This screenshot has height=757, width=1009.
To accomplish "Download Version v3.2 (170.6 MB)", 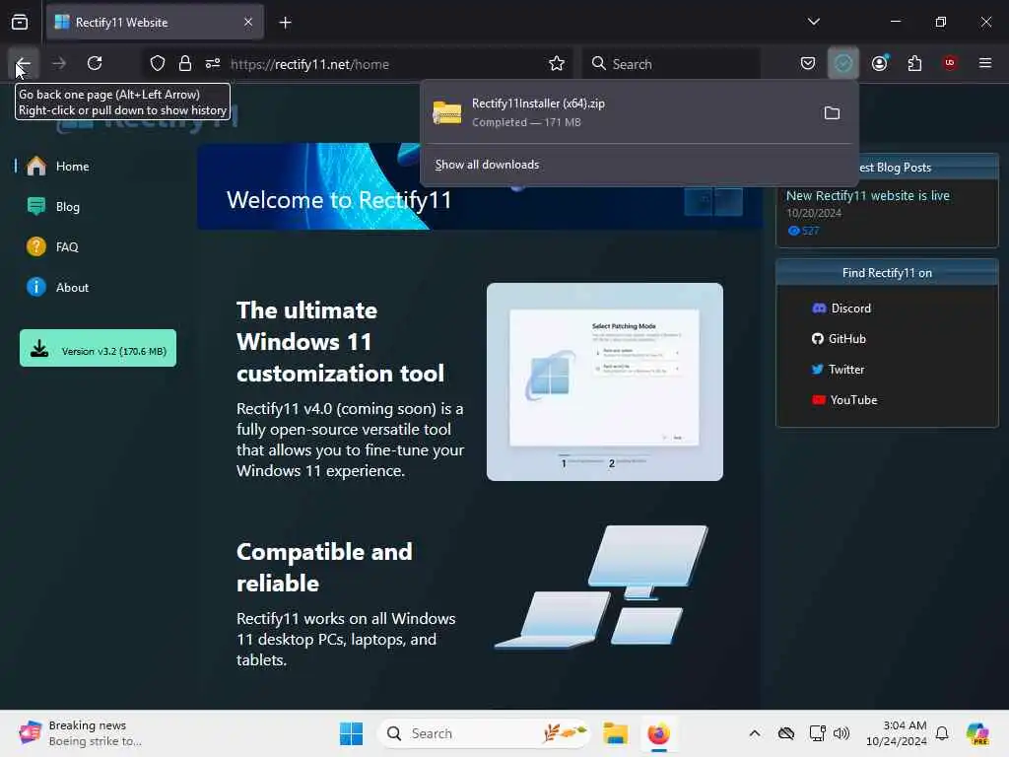I will click(x=98, y=348).
